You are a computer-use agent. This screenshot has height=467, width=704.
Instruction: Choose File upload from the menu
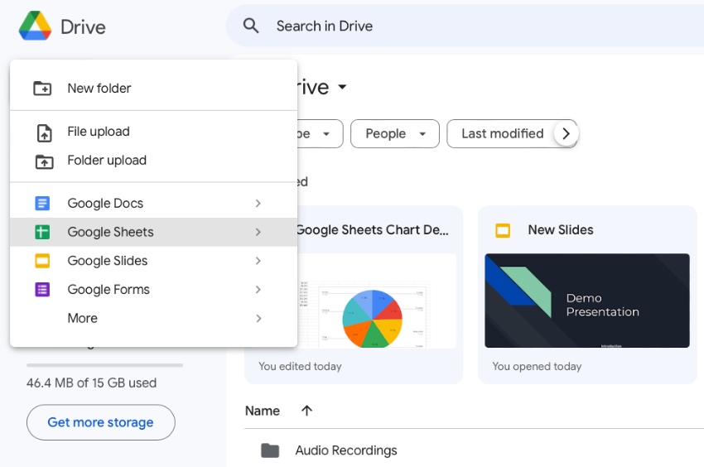(153, 132)
